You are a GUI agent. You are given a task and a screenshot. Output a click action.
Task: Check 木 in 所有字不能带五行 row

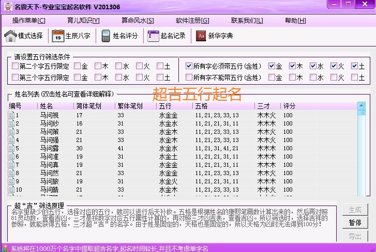click(292, 77)
